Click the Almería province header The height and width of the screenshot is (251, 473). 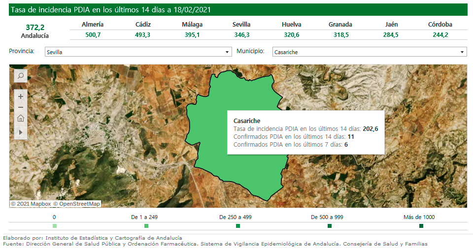coord(93,25)
